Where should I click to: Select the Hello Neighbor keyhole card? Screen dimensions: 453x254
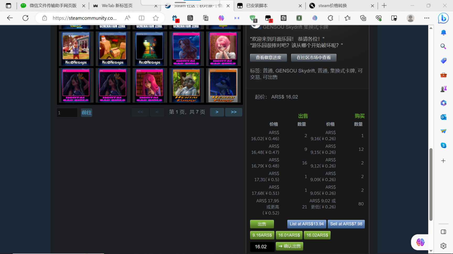pos(150,49)
